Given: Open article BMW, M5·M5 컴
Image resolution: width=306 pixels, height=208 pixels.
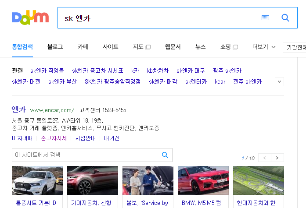Looking at the screenshot, I should coord(202,203).
